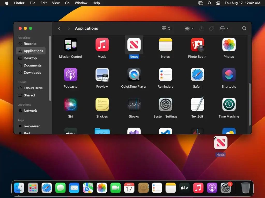Open Control Center in menu bar
Image resolution: width=265 pixels, height=198 pixels.
coord(218,3)
